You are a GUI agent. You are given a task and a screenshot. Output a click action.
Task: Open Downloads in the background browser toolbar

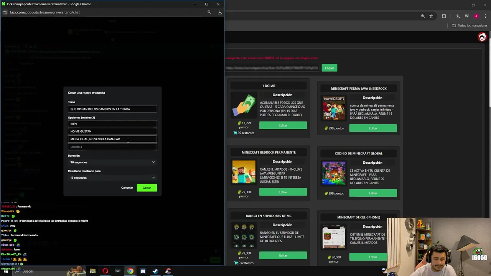point(458,16)
